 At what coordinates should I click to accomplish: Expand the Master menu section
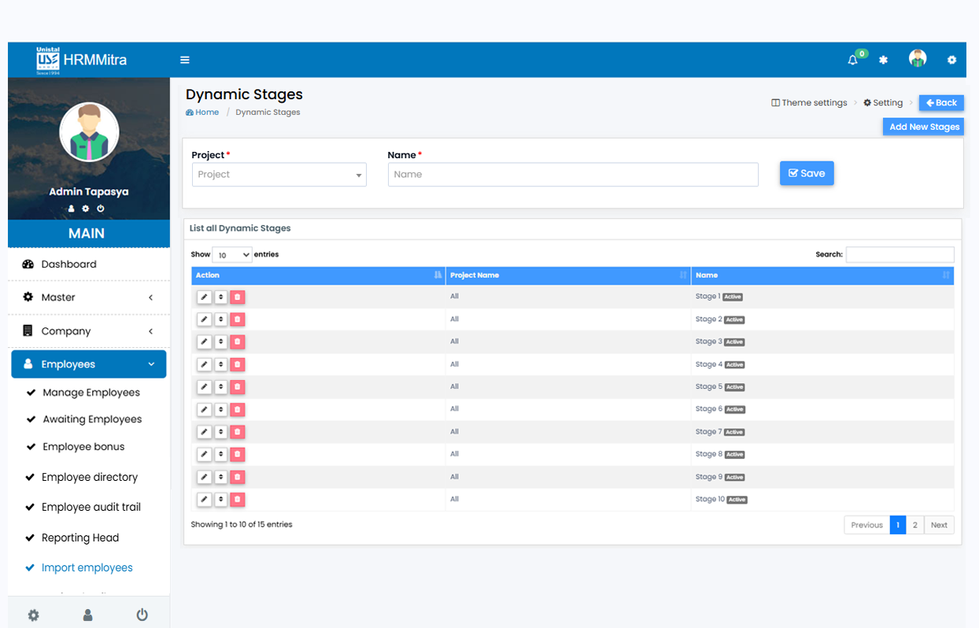point(88,297)
